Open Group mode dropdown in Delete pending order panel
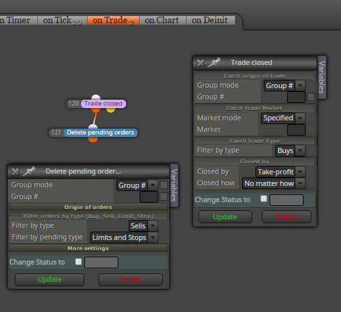 (x=137, y=185)
